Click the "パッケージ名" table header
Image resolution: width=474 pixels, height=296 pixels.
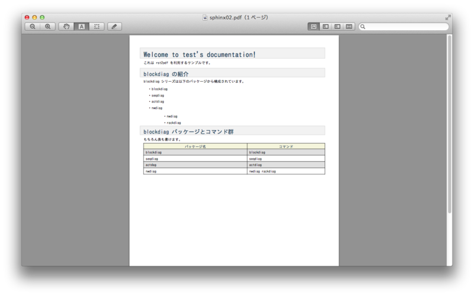point(196,146)
